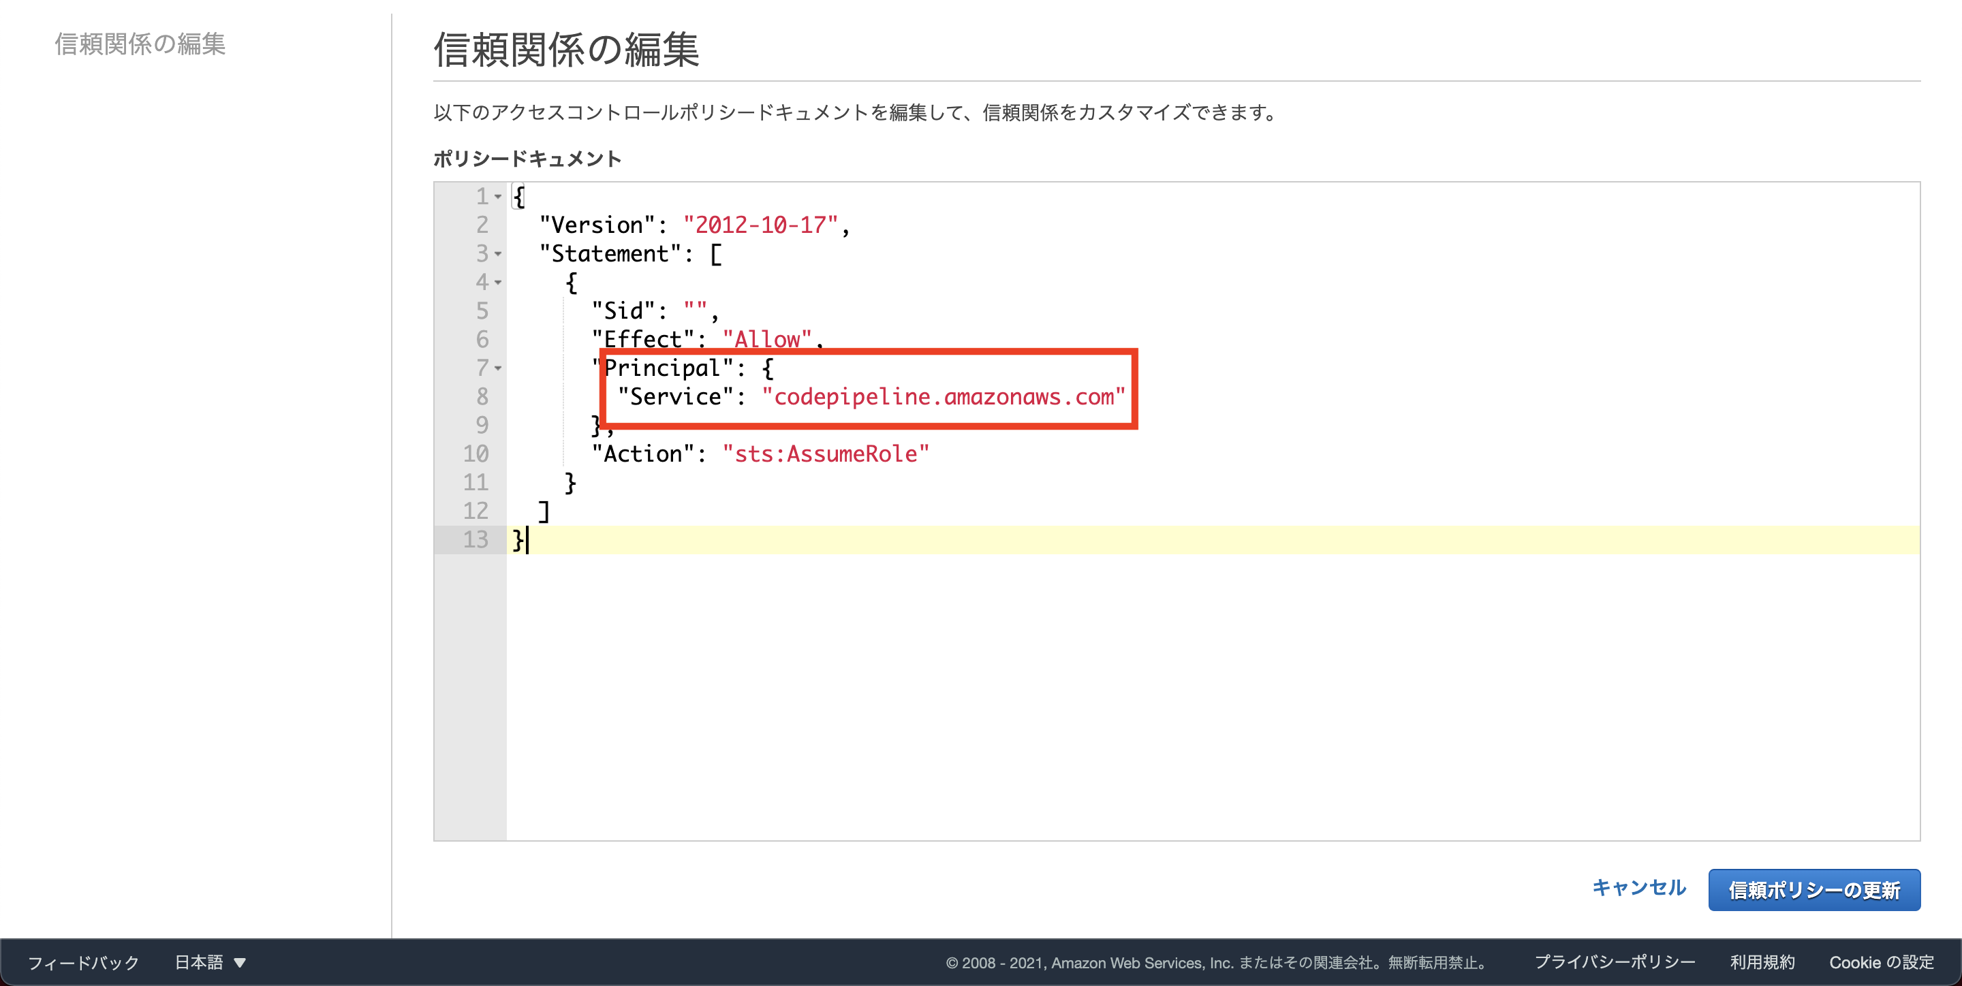Click the "Sid" key on line 5
This screenshot has width=1962, height=986.
point(623,311)
